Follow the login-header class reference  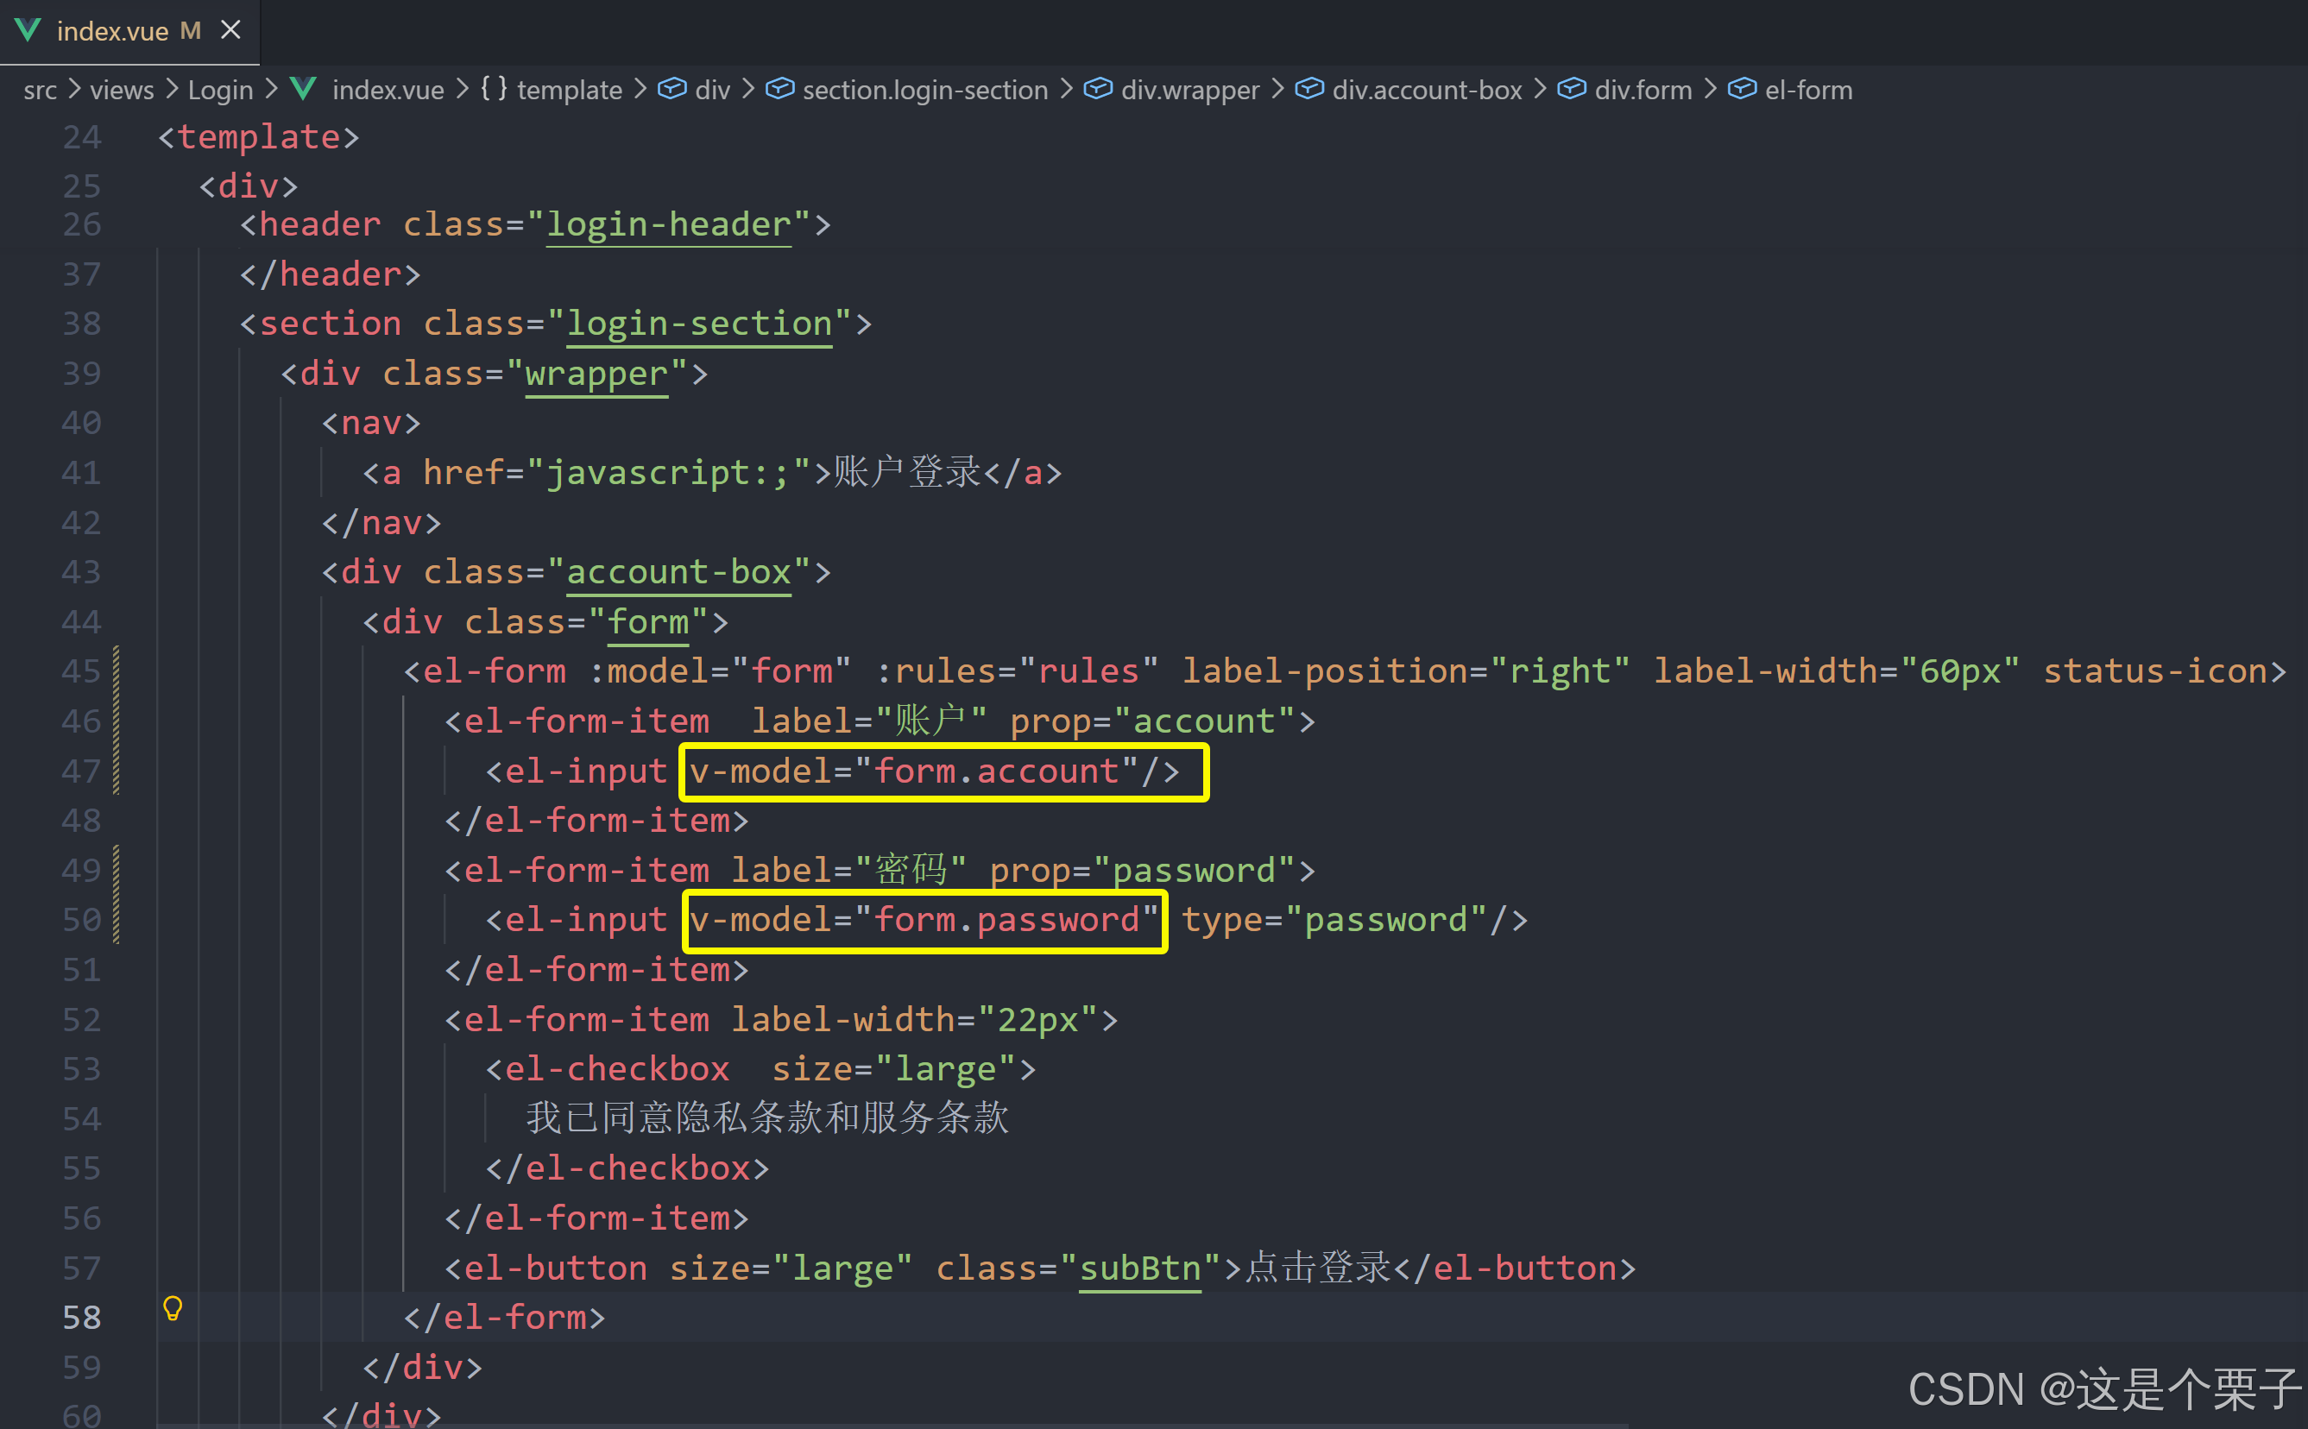[x=668, y=225]
